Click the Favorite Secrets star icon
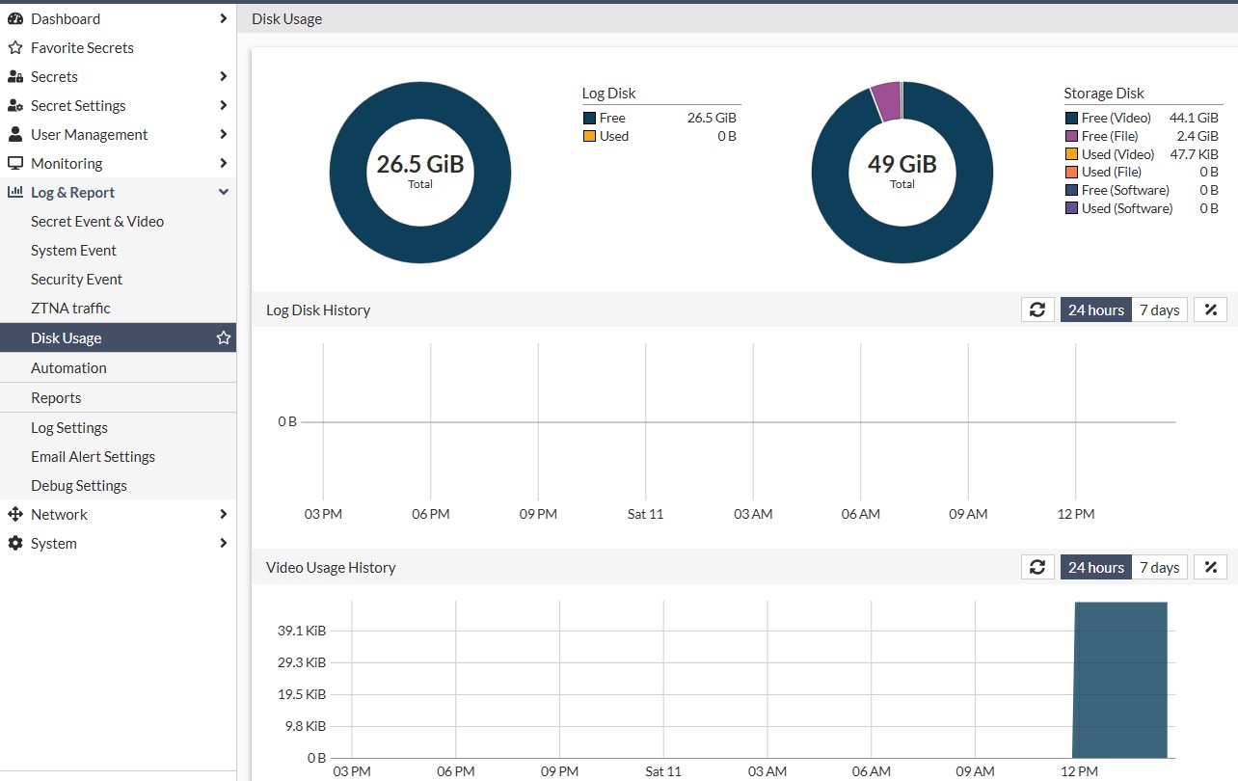The image size is (1238, 781). 14,47
